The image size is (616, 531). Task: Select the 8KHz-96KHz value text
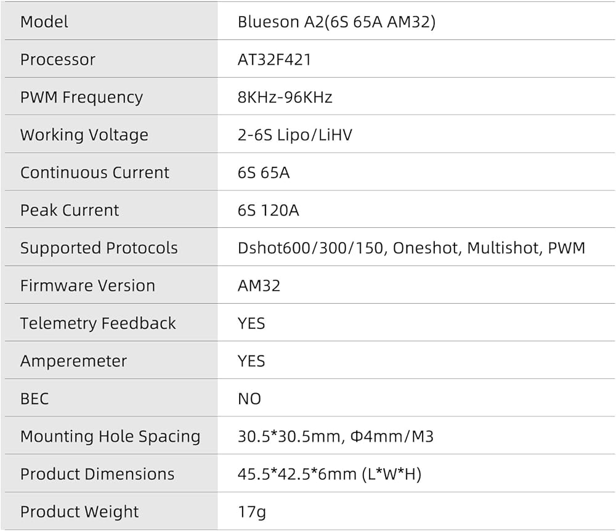285,97
